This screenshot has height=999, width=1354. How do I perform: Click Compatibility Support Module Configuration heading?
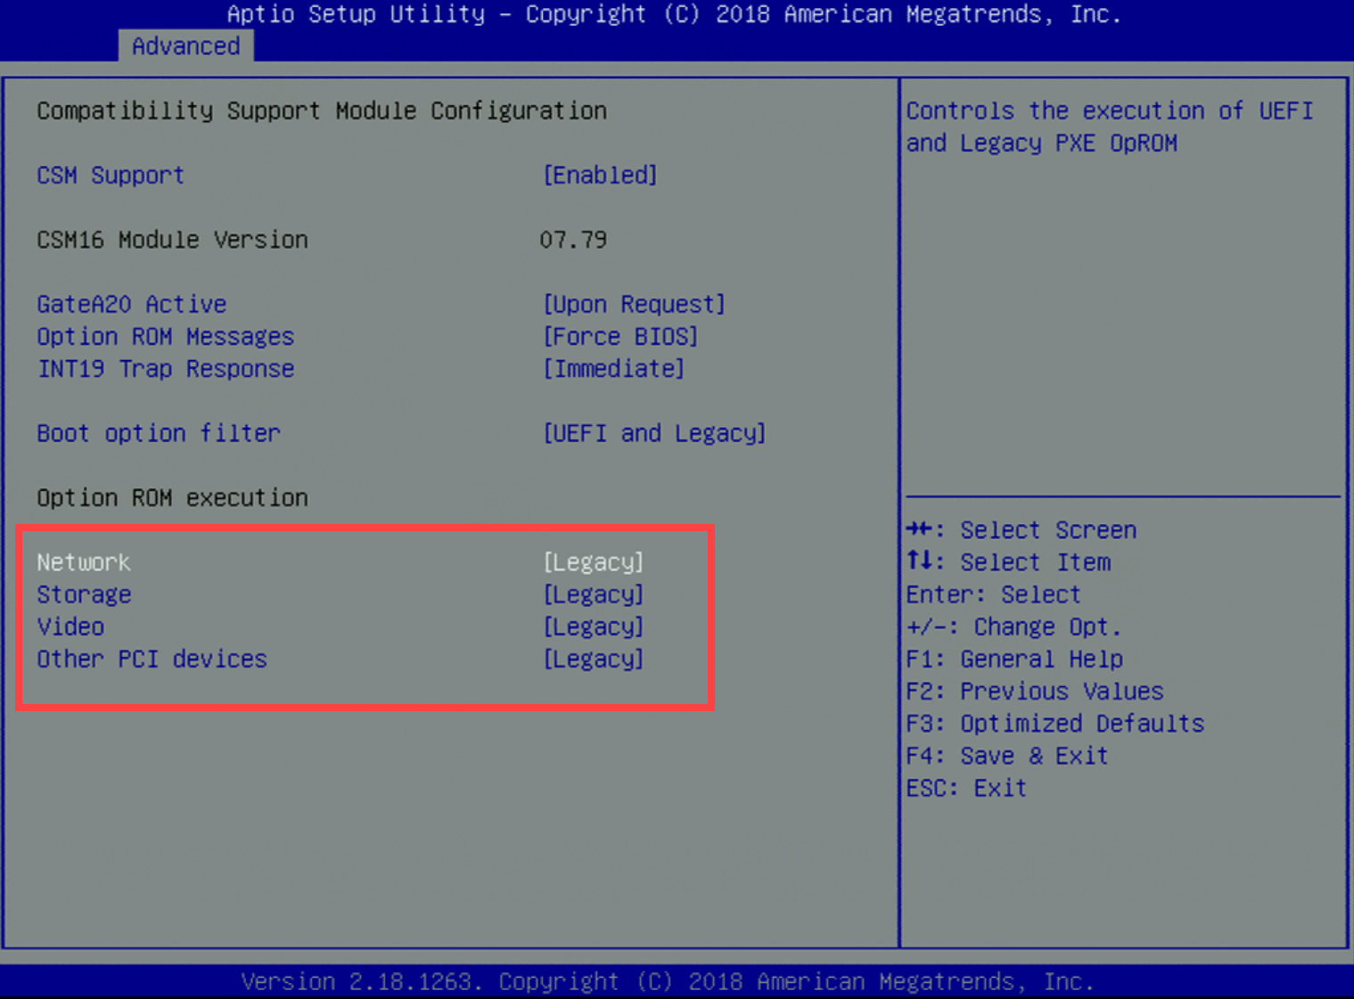tap(322, 111)
